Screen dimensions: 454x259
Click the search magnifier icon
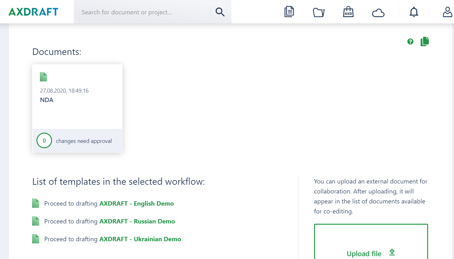(x=220, y=12)
